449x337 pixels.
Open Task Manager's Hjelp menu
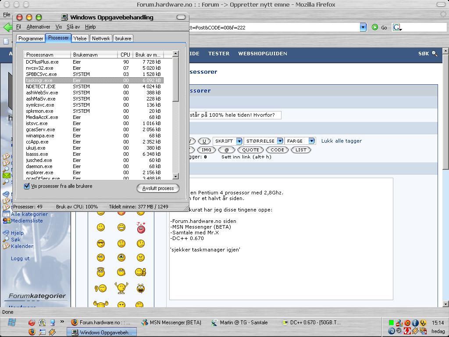click(x=90, y=27)
